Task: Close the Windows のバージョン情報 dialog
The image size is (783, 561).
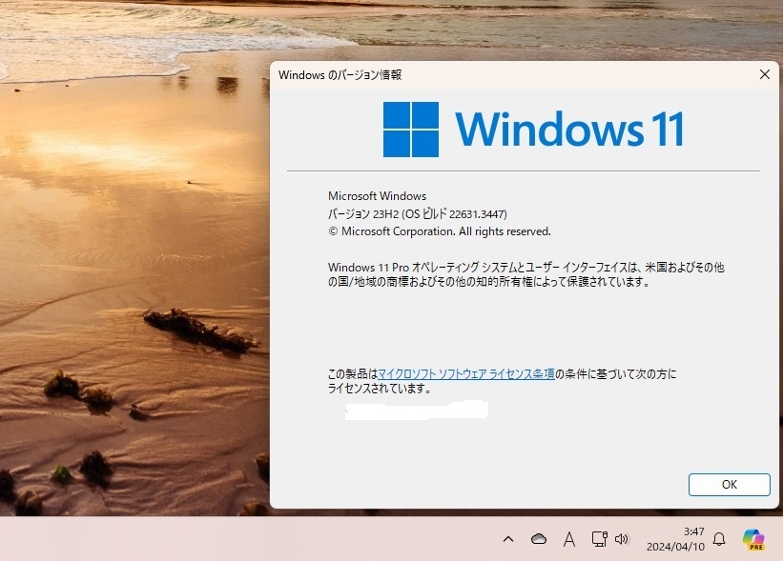Action: click(765, 74)
